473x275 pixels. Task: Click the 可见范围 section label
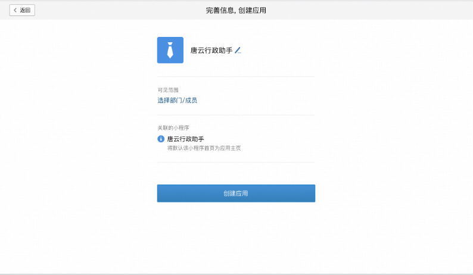tap(167, 90)
